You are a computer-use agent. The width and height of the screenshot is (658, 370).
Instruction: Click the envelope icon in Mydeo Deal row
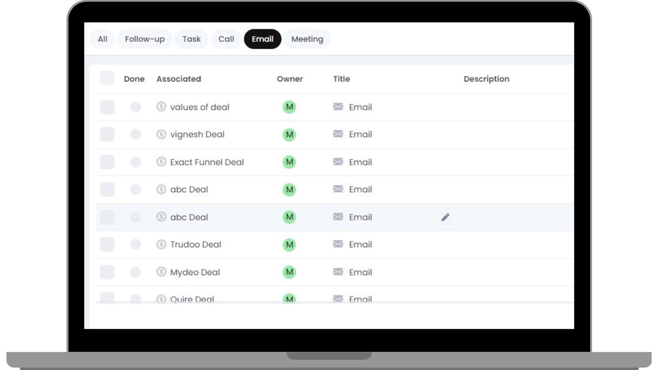click(x=338, y=272)
